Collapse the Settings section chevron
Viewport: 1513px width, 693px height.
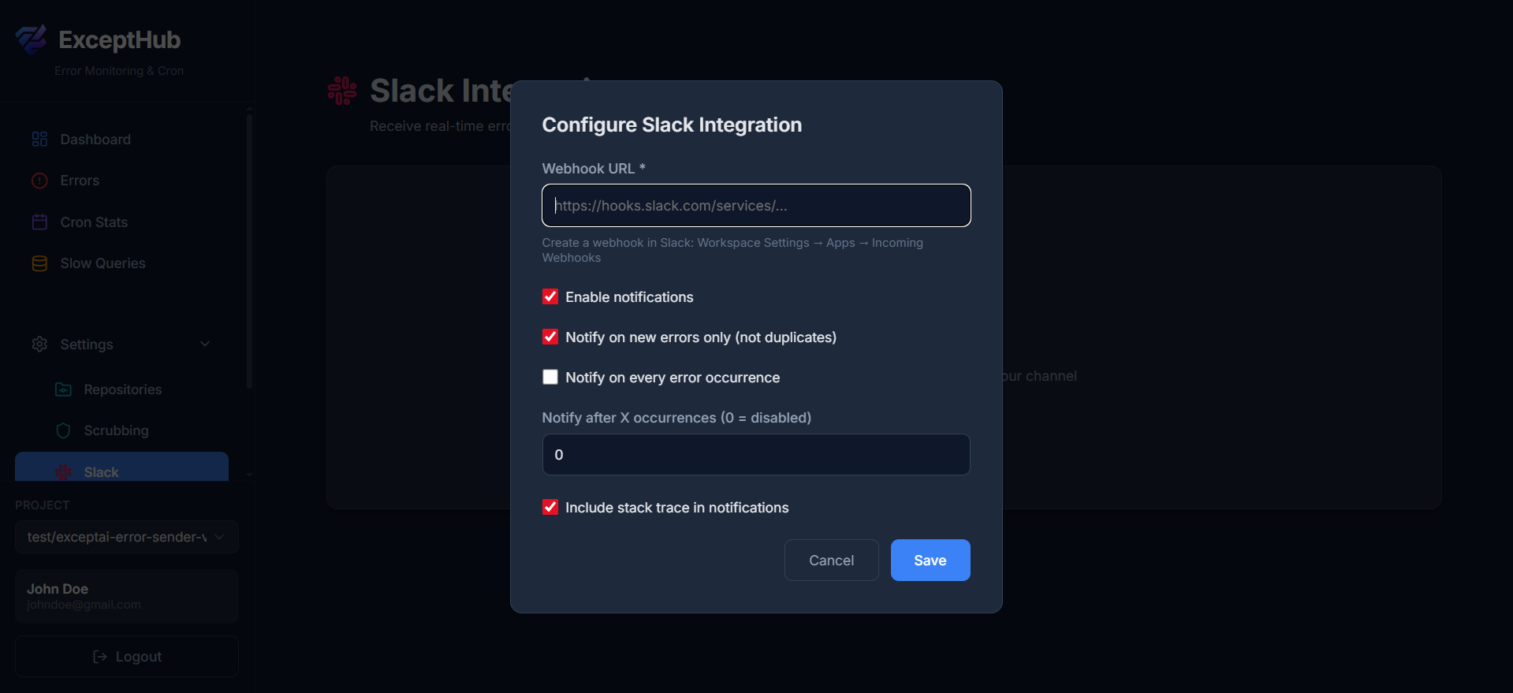205,345
